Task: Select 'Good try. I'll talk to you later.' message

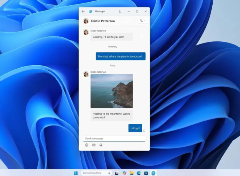Action: coord(112,37)
